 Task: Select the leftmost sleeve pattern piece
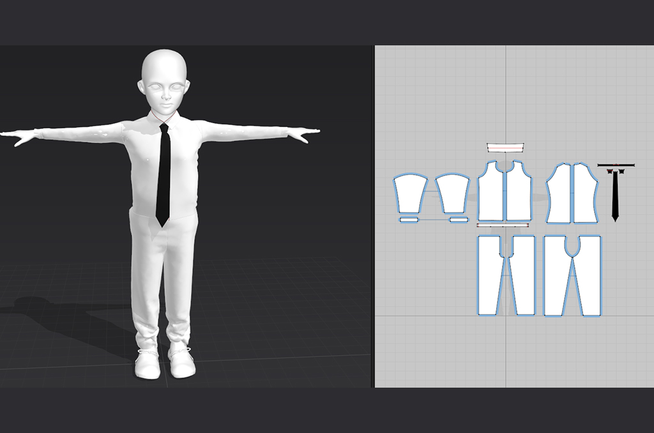tap(410, 194)
